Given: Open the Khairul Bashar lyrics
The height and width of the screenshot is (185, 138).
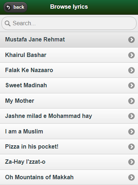Looking at the screenshot, I should (69, 55).
